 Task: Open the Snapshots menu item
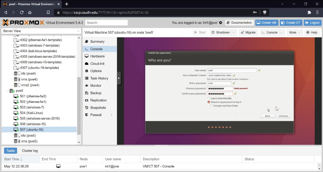click(x=98, y=108)
